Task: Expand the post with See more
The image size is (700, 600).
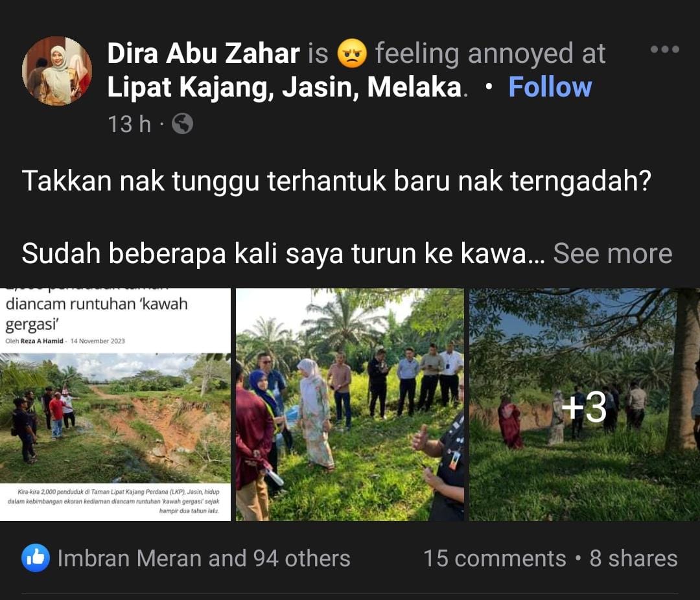Action: tap(612, 253)
